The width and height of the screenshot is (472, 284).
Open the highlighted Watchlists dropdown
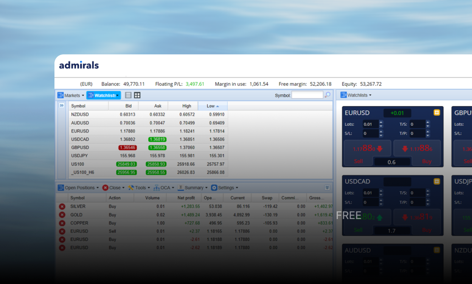tap(104, 96)
